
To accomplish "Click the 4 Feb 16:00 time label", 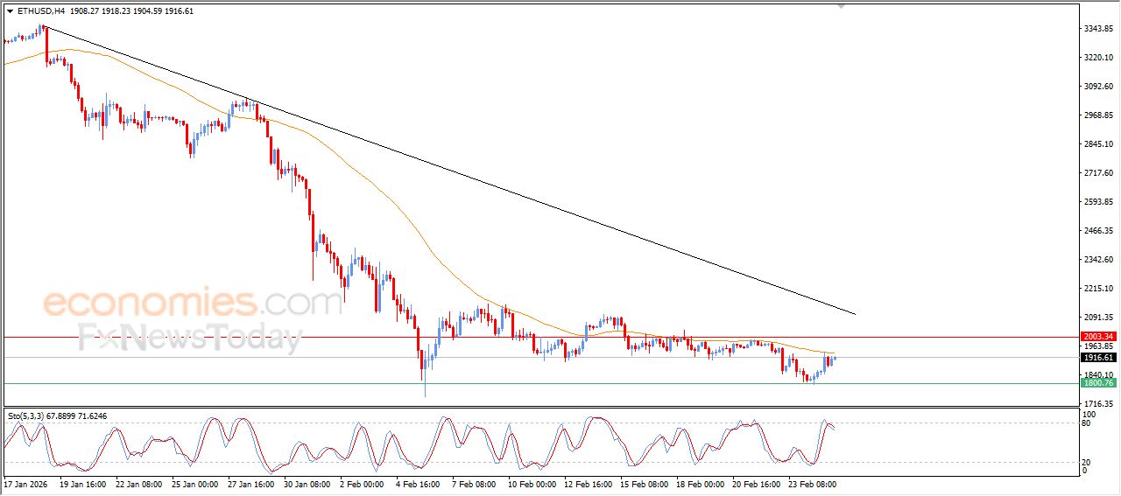I will click(x=418, y=483).
